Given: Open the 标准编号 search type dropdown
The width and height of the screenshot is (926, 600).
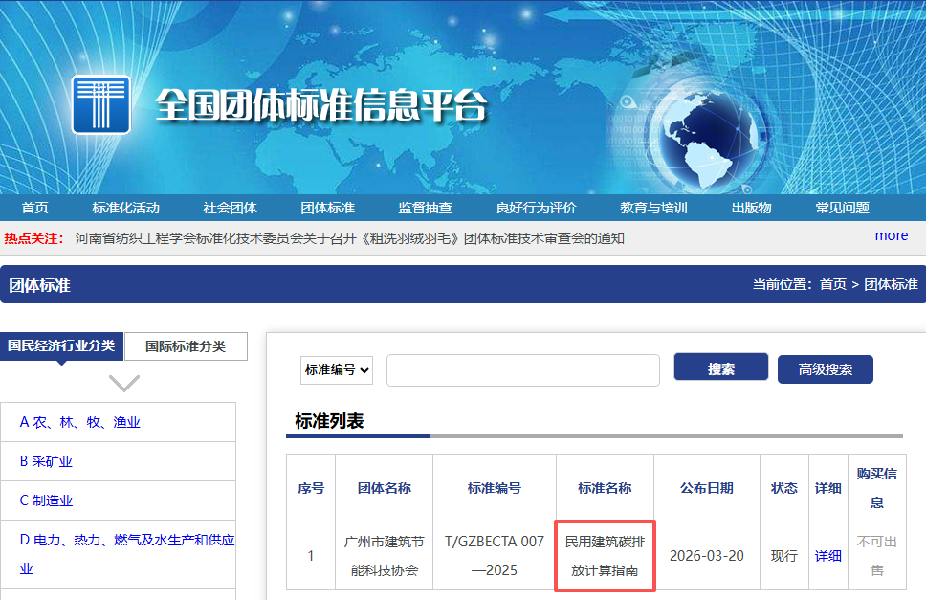Looking at the screenshot, I should tap(337, 369).
